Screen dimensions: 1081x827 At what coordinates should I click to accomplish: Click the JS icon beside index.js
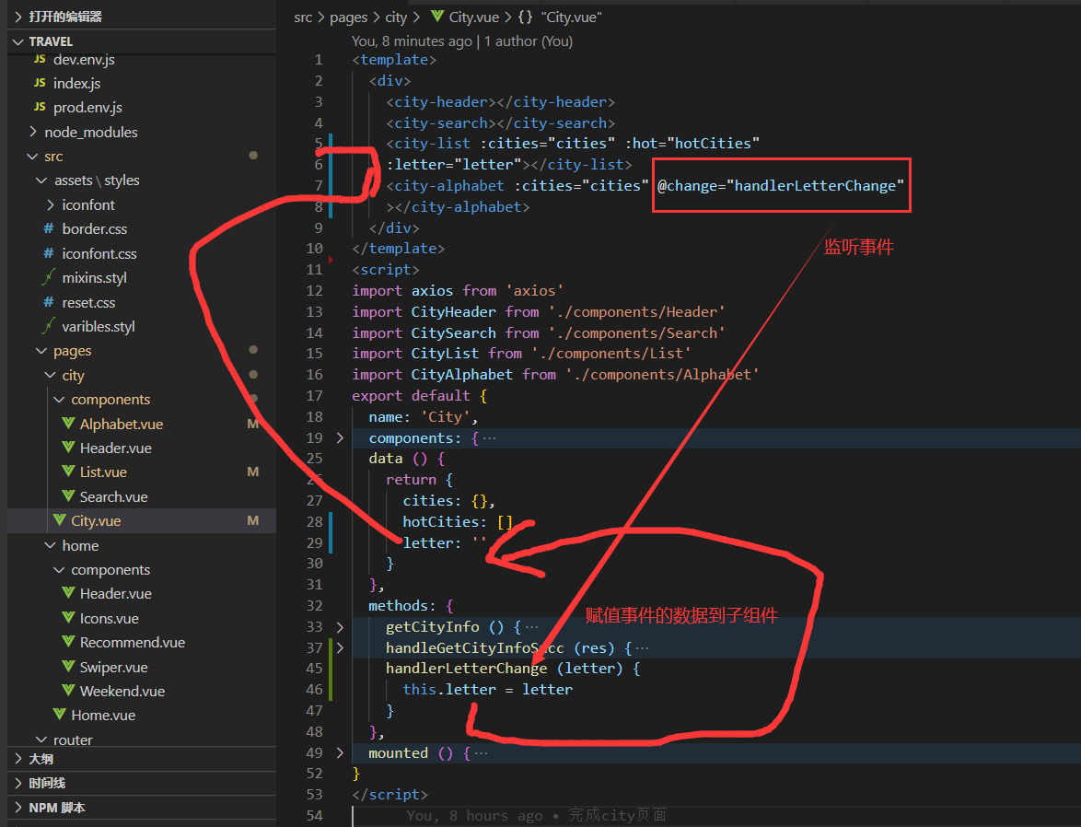tap(40, 83)
